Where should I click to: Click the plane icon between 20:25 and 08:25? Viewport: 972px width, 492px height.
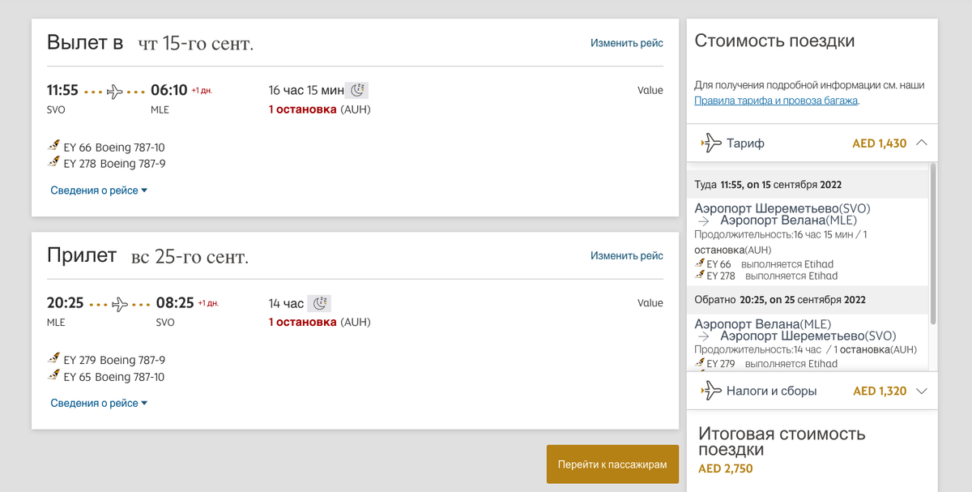point(120,304)
